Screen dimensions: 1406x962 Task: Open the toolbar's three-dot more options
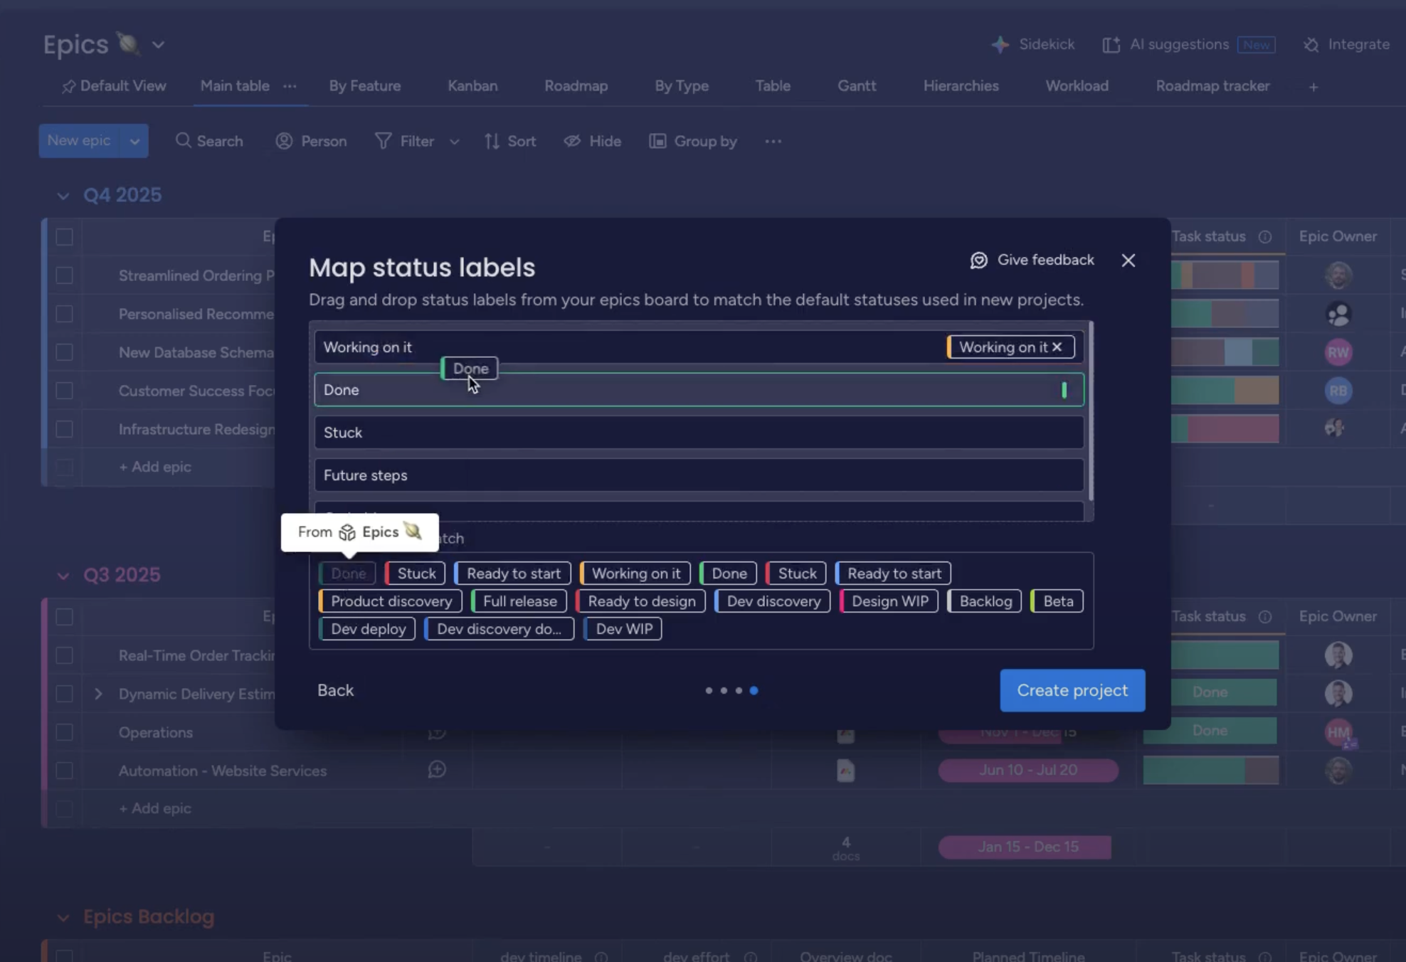pos(773,141)
